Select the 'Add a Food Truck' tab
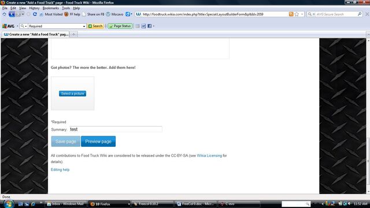 pos(36,34)
